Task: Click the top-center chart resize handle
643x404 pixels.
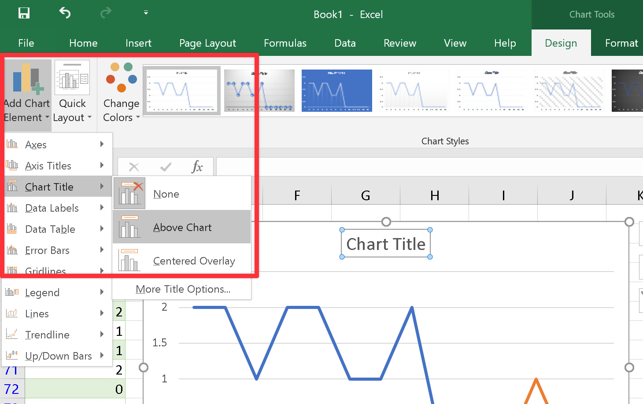Action: tap(386, 222)
